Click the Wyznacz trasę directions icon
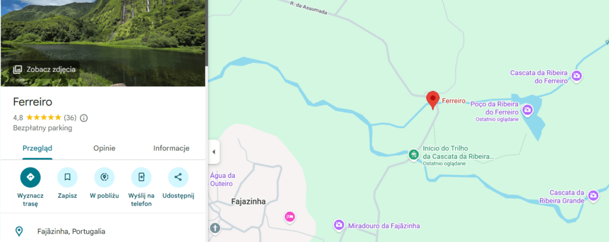This screenshot has width=609, height=242. [x=30, y=177]
